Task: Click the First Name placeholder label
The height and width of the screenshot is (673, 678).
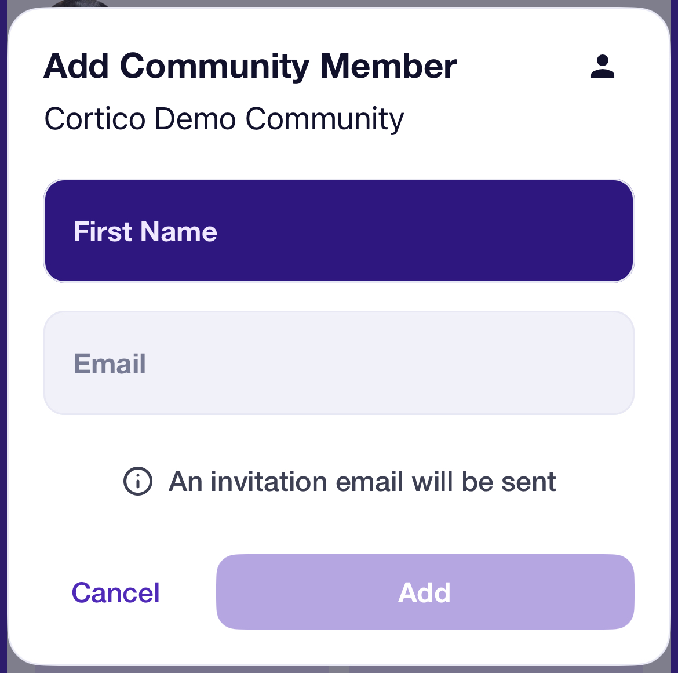Action: click(x=145, y=231)
